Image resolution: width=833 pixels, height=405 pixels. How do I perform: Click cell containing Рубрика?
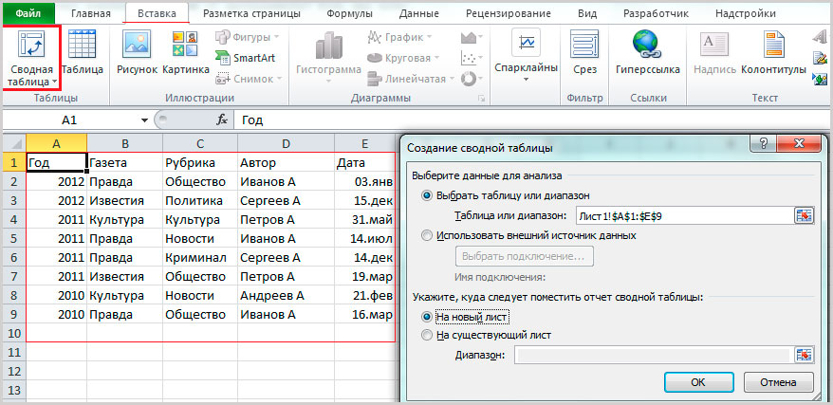[x=200, y=162]
